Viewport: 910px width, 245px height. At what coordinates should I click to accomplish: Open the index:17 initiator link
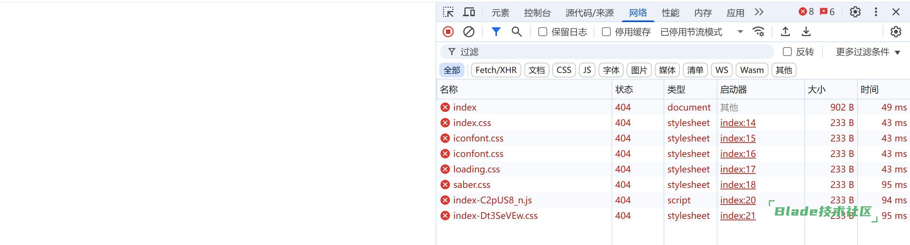(738, 169)
